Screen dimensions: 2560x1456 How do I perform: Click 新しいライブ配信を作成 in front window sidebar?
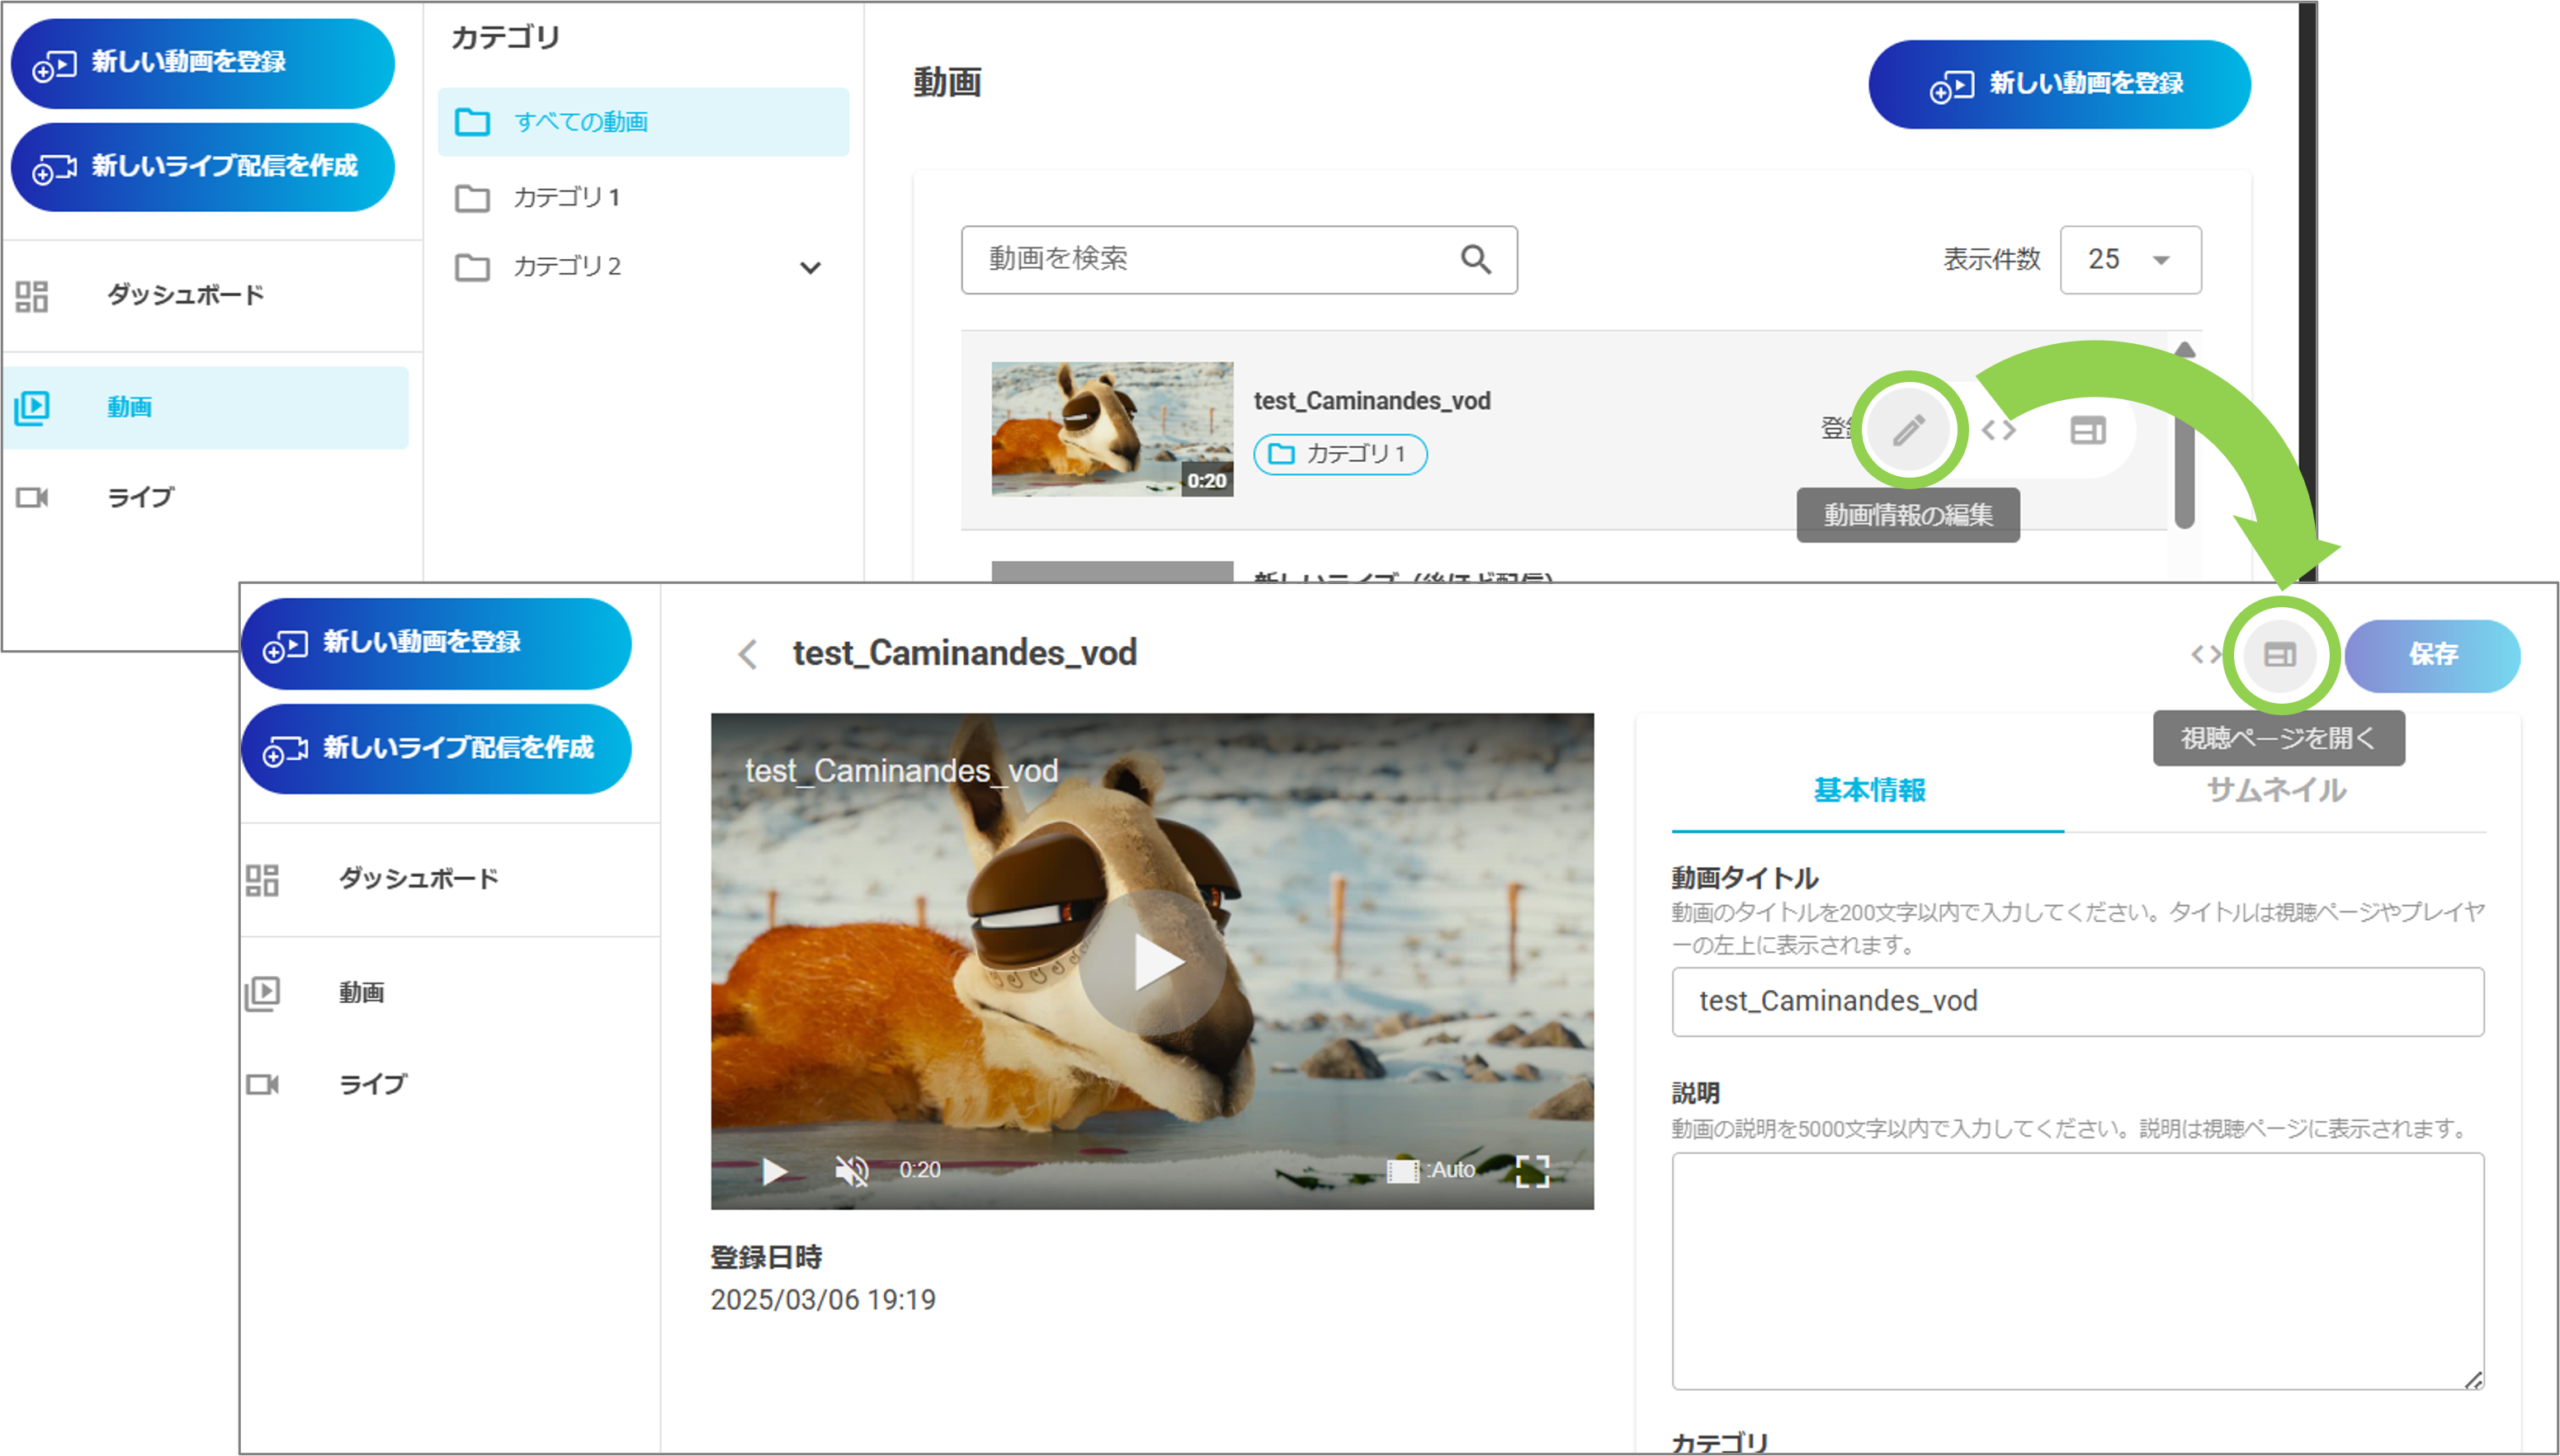[437, 749]
